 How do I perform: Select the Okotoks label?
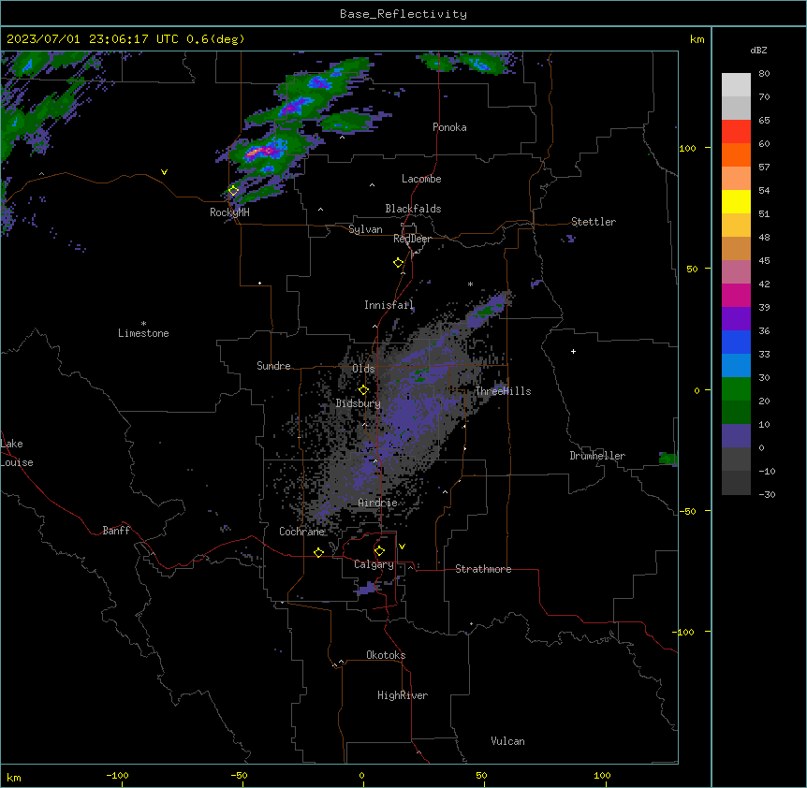tap(386, 655)
